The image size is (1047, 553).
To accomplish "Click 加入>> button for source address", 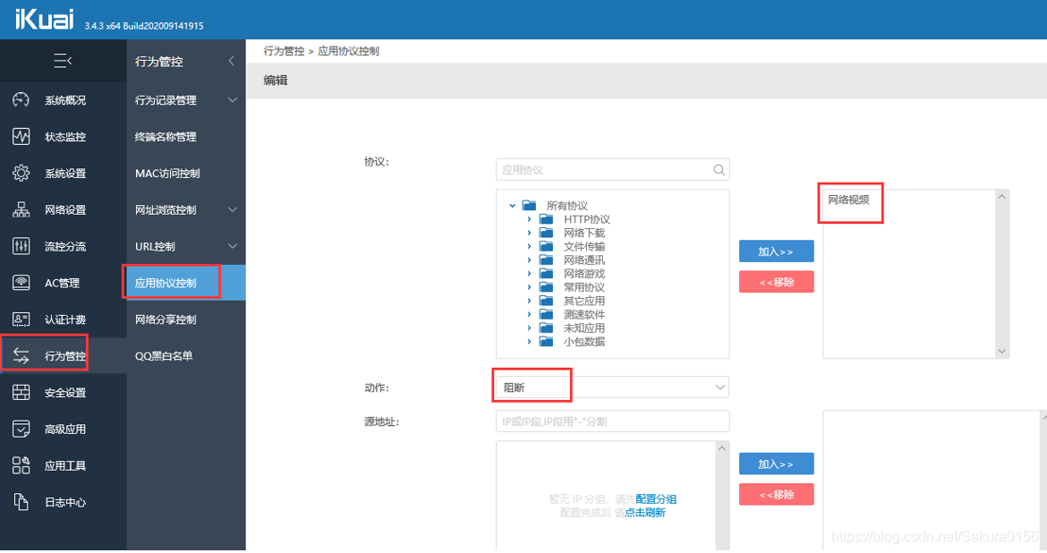I will click(776, 464).
